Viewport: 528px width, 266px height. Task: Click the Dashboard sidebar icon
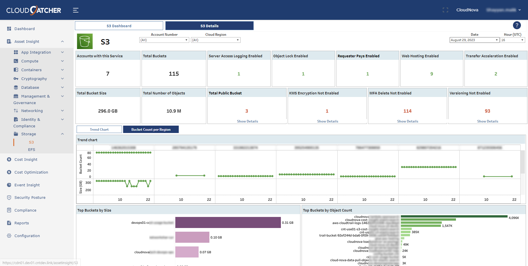[9, 29]
